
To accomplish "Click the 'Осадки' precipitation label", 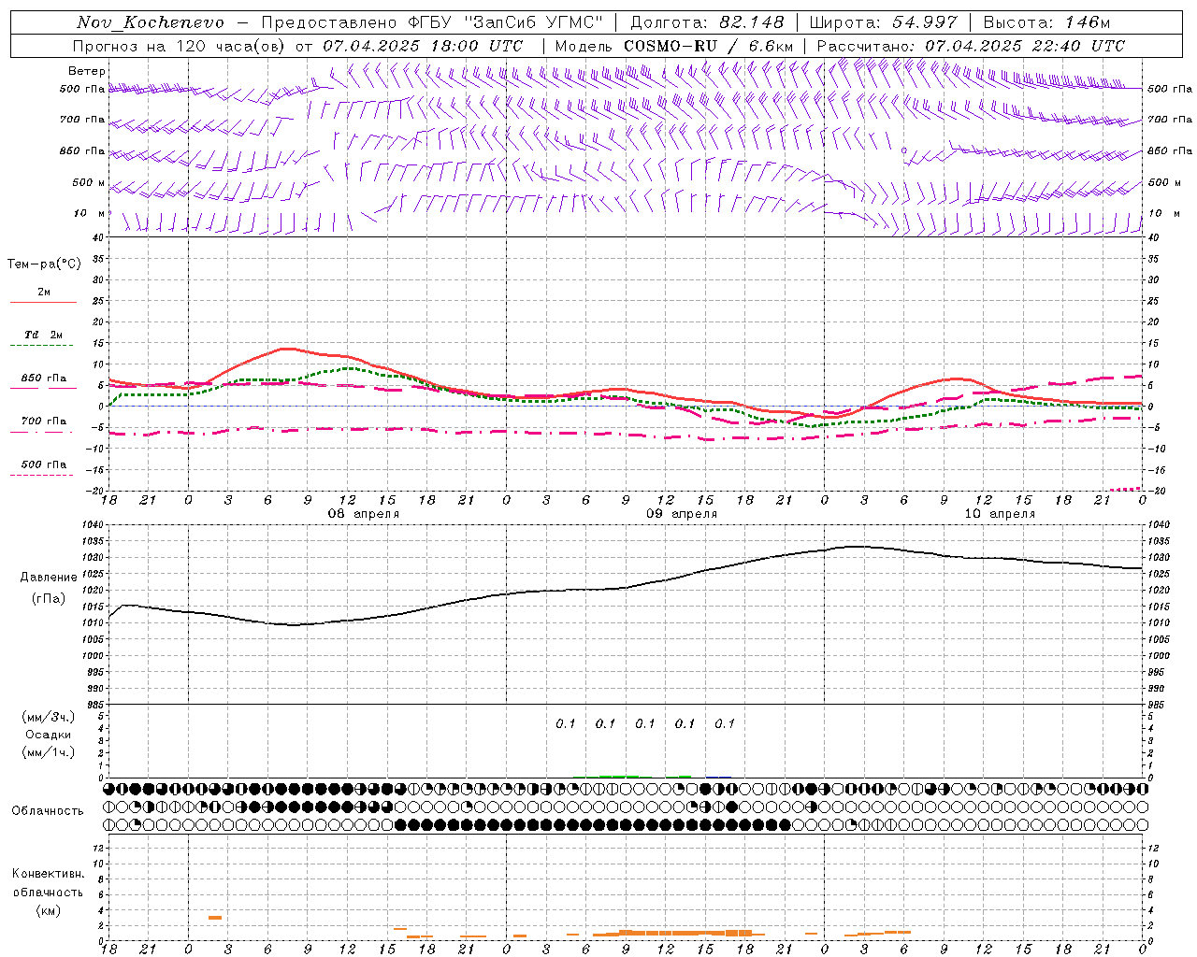I will 49,735.
